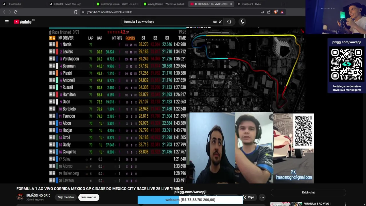Switch to andreninja Stream Kick tab
The width and height of the screenshot is (366, 206).
117,4
